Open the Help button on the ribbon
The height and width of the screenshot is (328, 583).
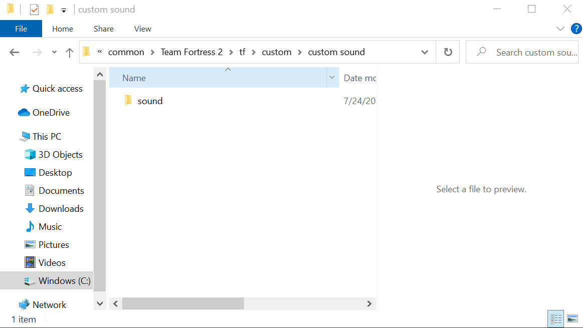[576, 29]
